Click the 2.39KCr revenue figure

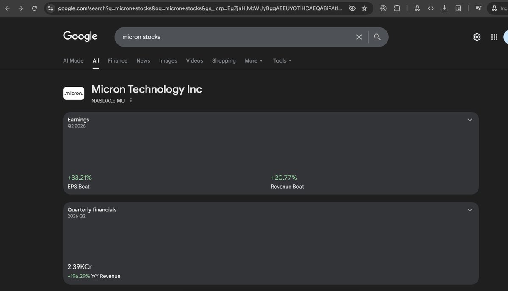tap(80, 267)
